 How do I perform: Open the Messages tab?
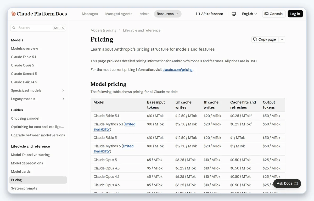click(x=90, y=14)
